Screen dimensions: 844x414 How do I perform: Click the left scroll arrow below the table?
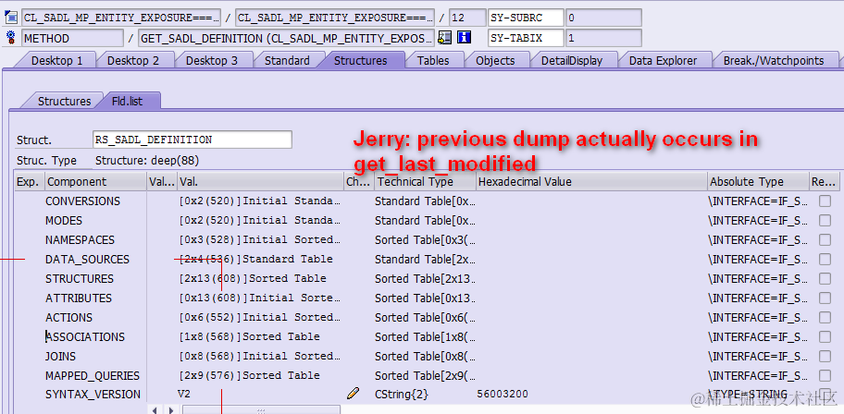(155, 410)
